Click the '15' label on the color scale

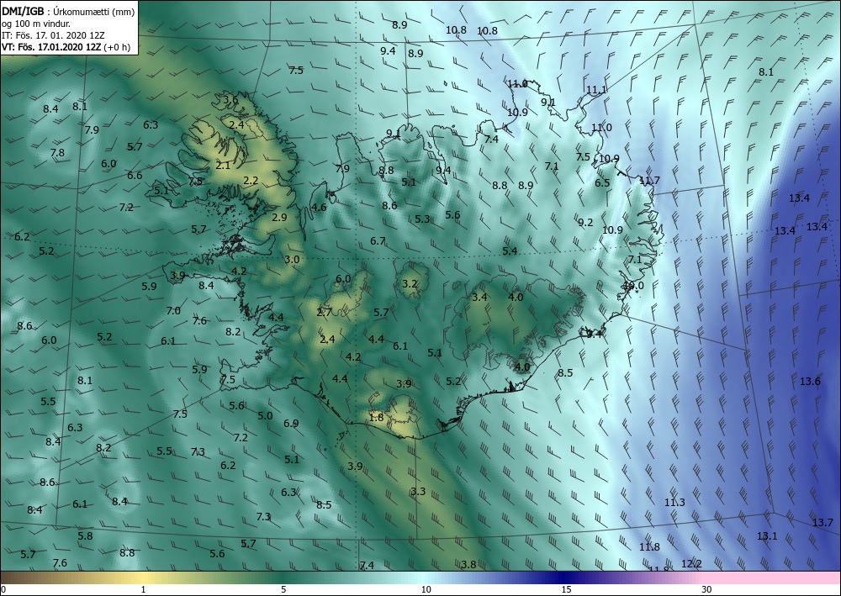(x=566, y=589)
